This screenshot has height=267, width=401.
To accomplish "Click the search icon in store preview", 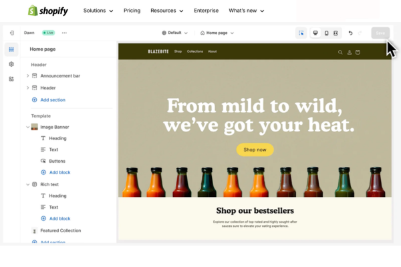I will tap(340, 52).
